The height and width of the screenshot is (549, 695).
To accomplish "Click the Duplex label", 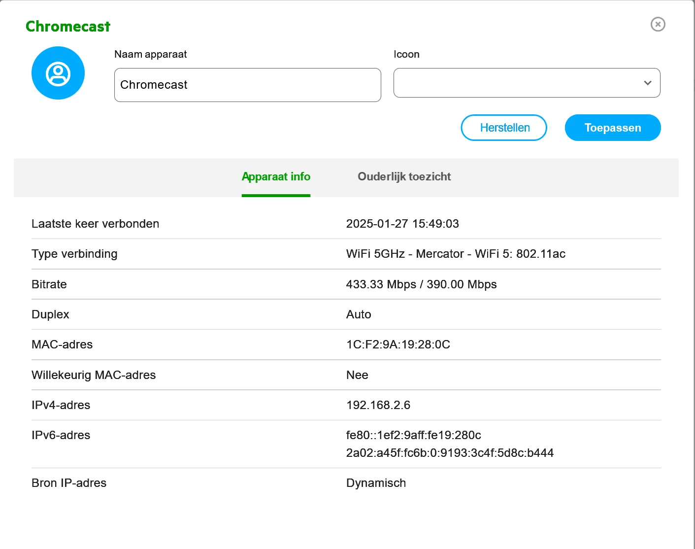I will click(x=50, y=314).
